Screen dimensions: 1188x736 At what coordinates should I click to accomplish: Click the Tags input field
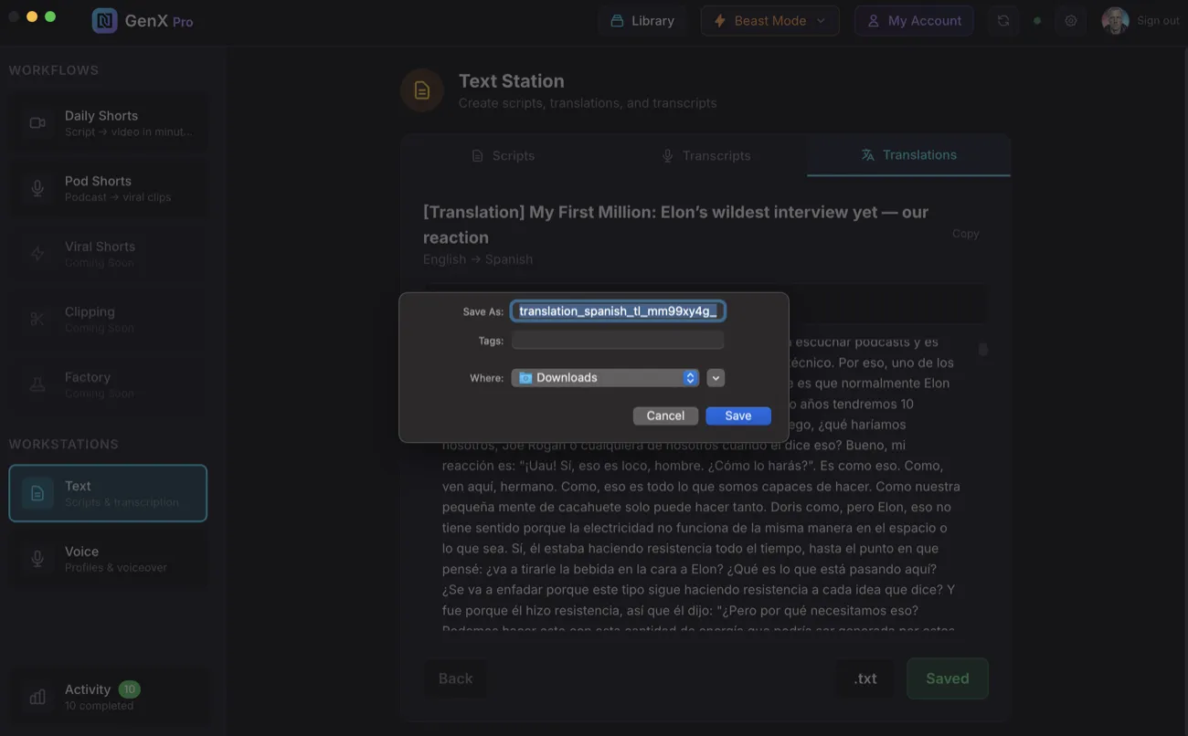617,340
